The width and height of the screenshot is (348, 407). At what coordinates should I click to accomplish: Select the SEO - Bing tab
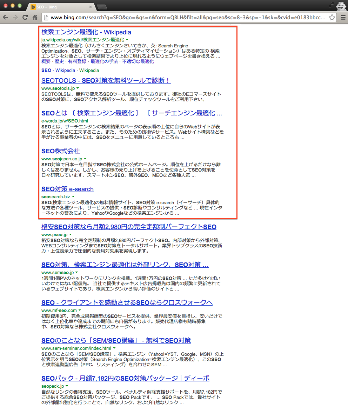pos(61,7)
